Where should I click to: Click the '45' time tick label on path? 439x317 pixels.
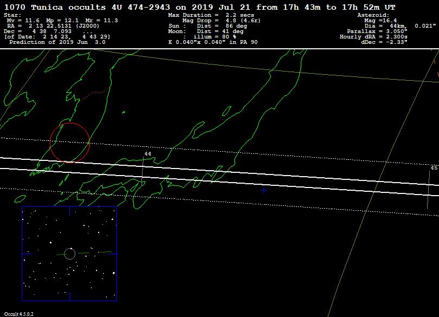[434, 168]
